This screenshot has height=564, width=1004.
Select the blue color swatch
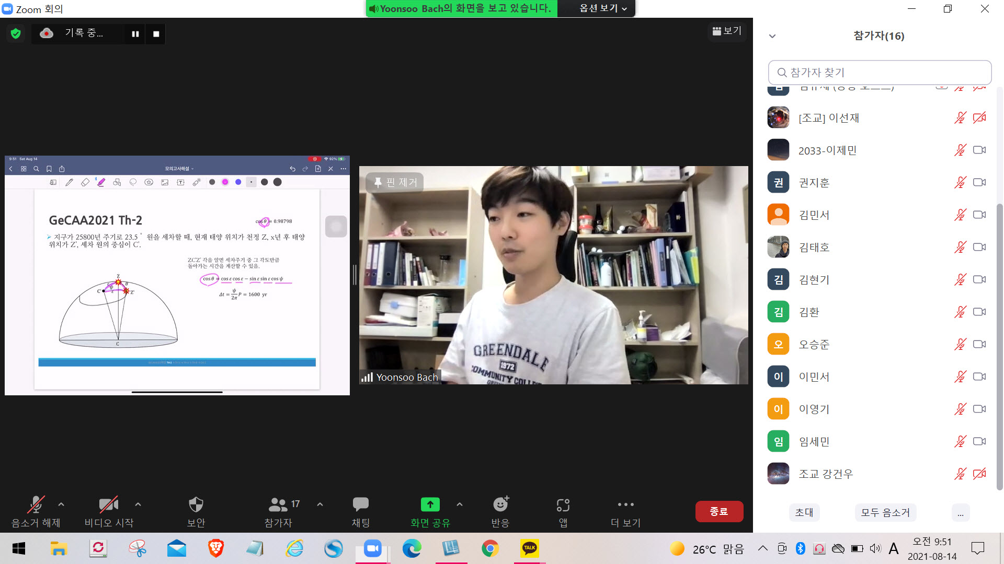click(x=238, y=182)
